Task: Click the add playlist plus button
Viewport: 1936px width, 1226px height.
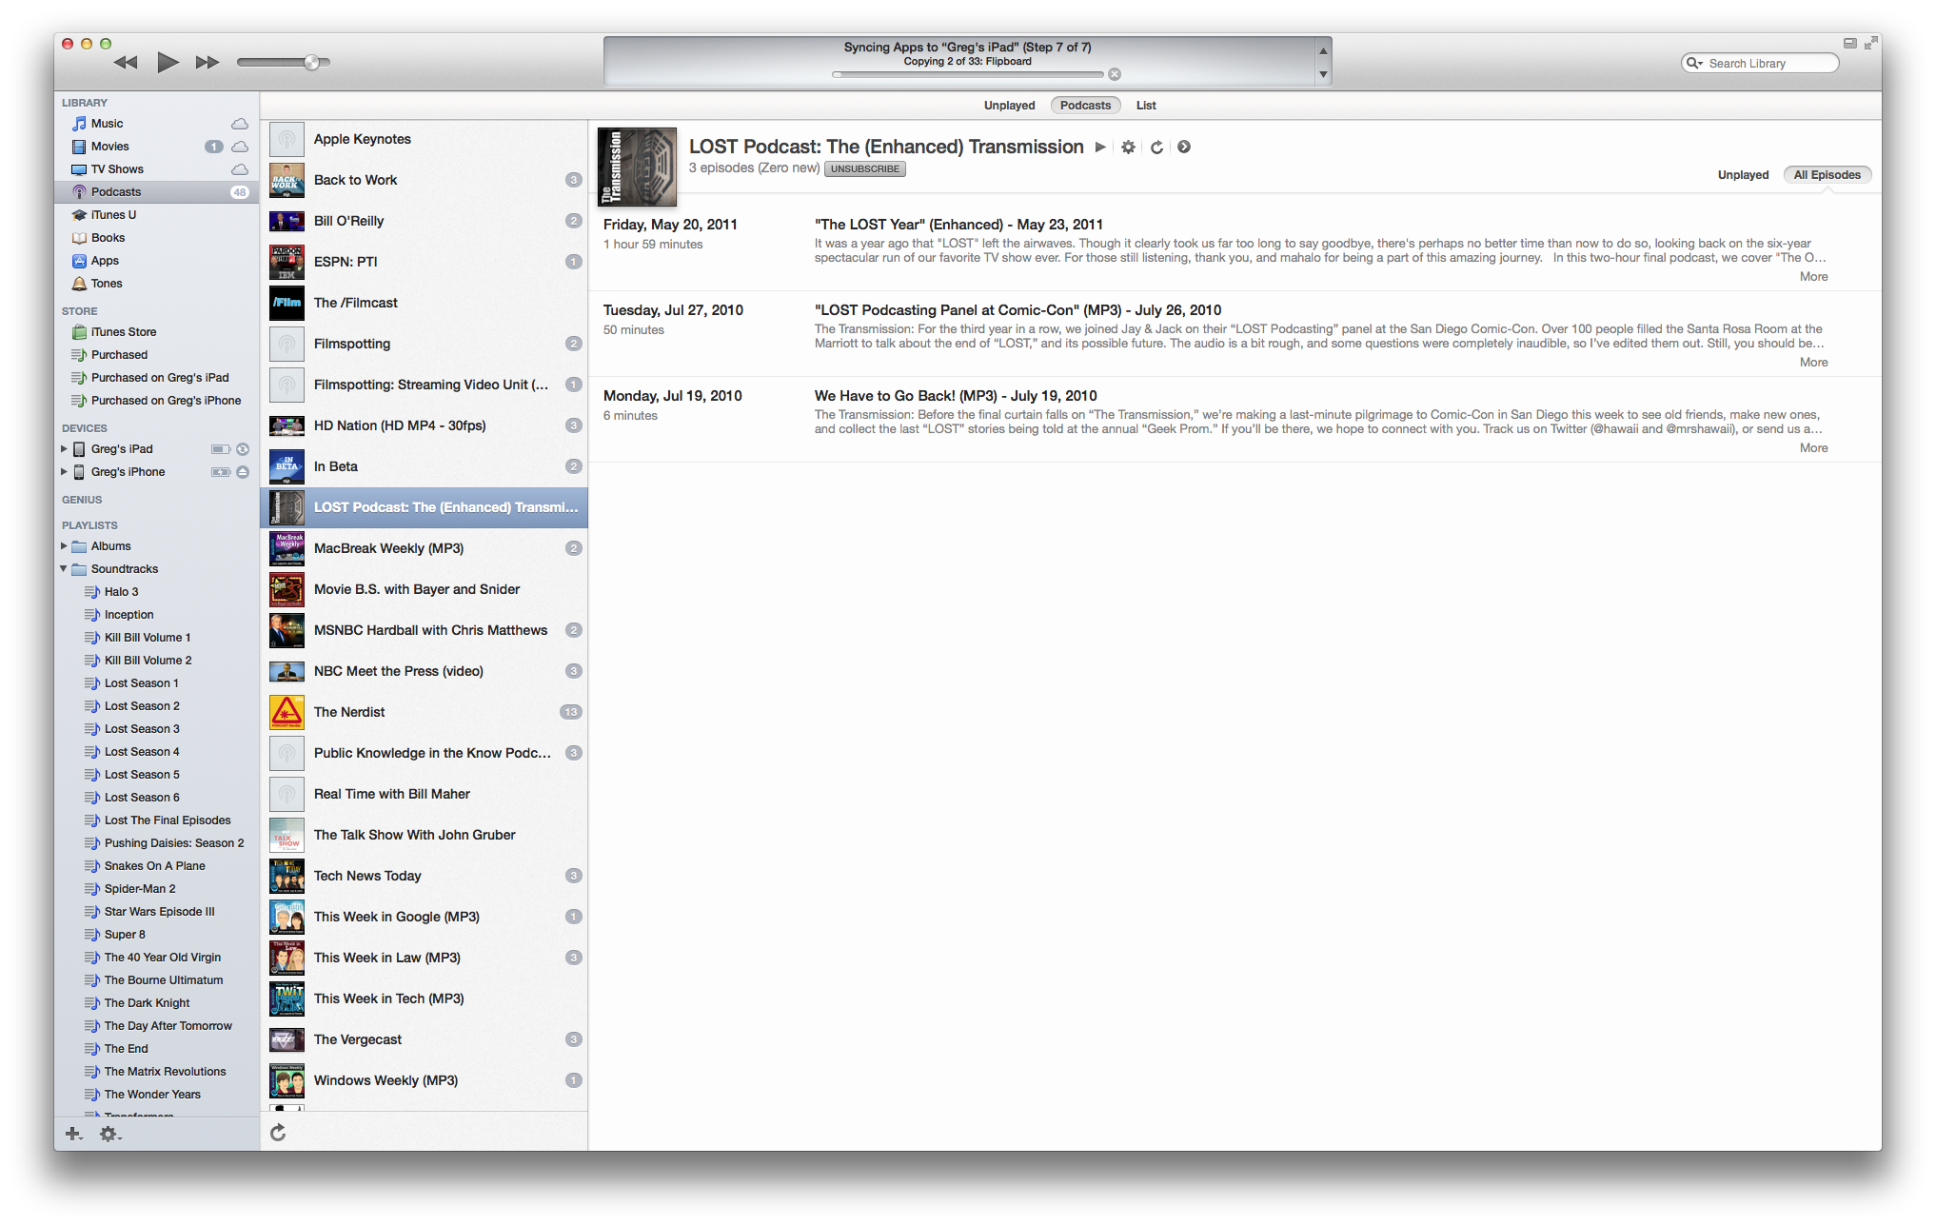Action: coord(73,1134)
